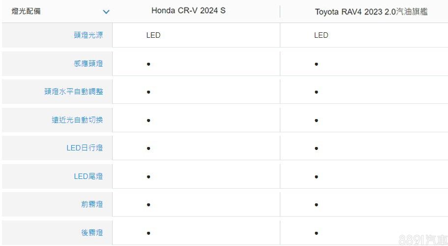Select the 感應頭燈 row label
The width and height of the screenshot is (448, 246).
(89, 64)
